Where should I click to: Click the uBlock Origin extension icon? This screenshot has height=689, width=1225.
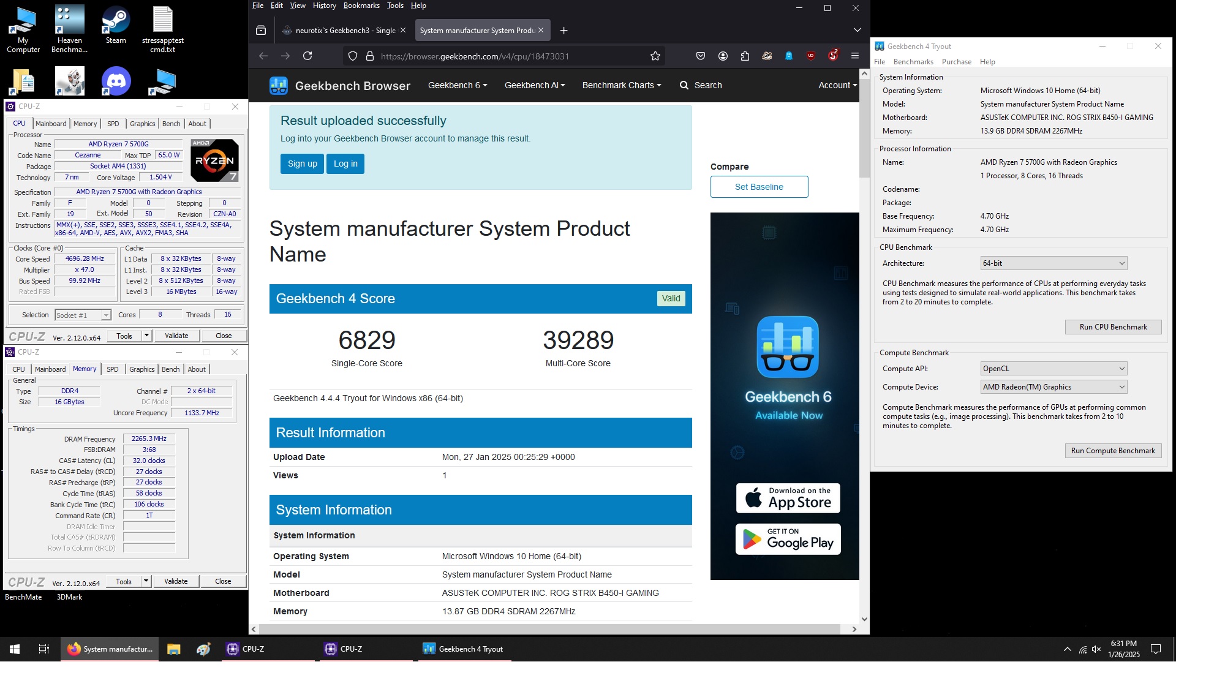[811, 56]
